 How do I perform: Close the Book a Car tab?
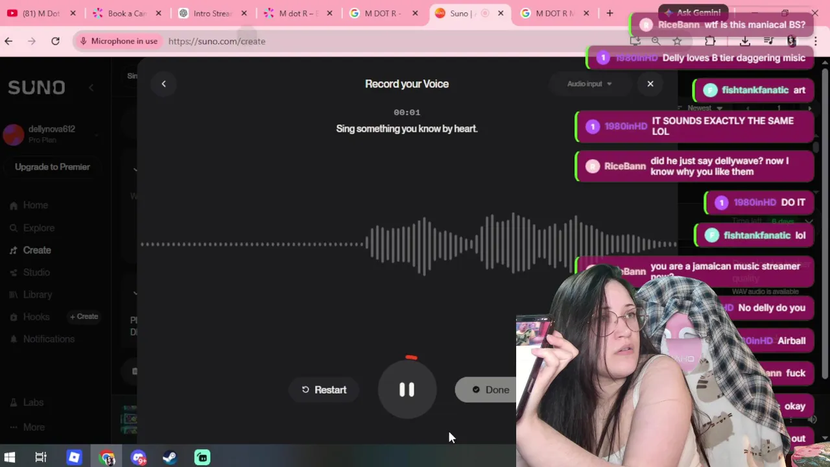158,13
